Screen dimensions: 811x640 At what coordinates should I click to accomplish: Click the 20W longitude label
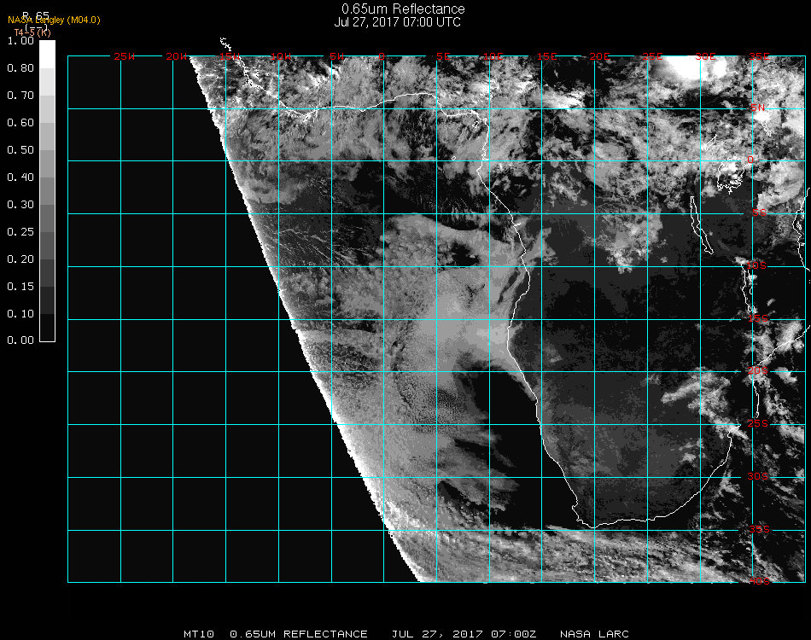coord(177,56)
